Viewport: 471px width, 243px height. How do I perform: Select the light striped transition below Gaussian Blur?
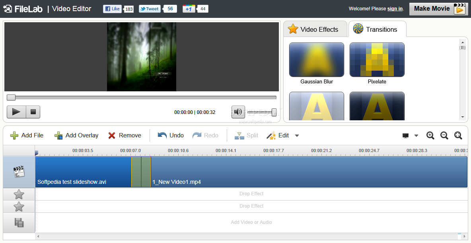pos(317,106)
